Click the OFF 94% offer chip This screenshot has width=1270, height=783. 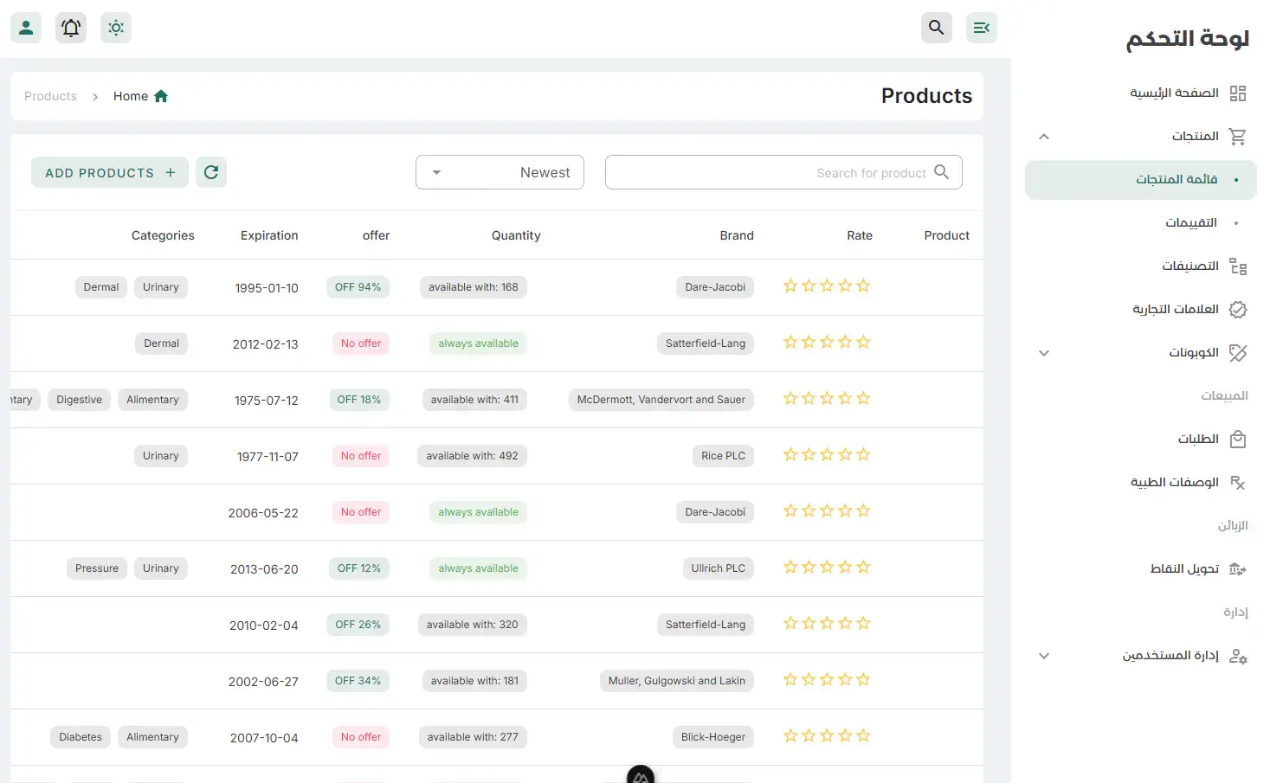(x=358, y=287)
